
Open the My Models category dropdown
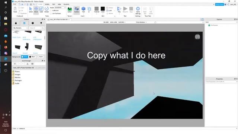[20, 28]
